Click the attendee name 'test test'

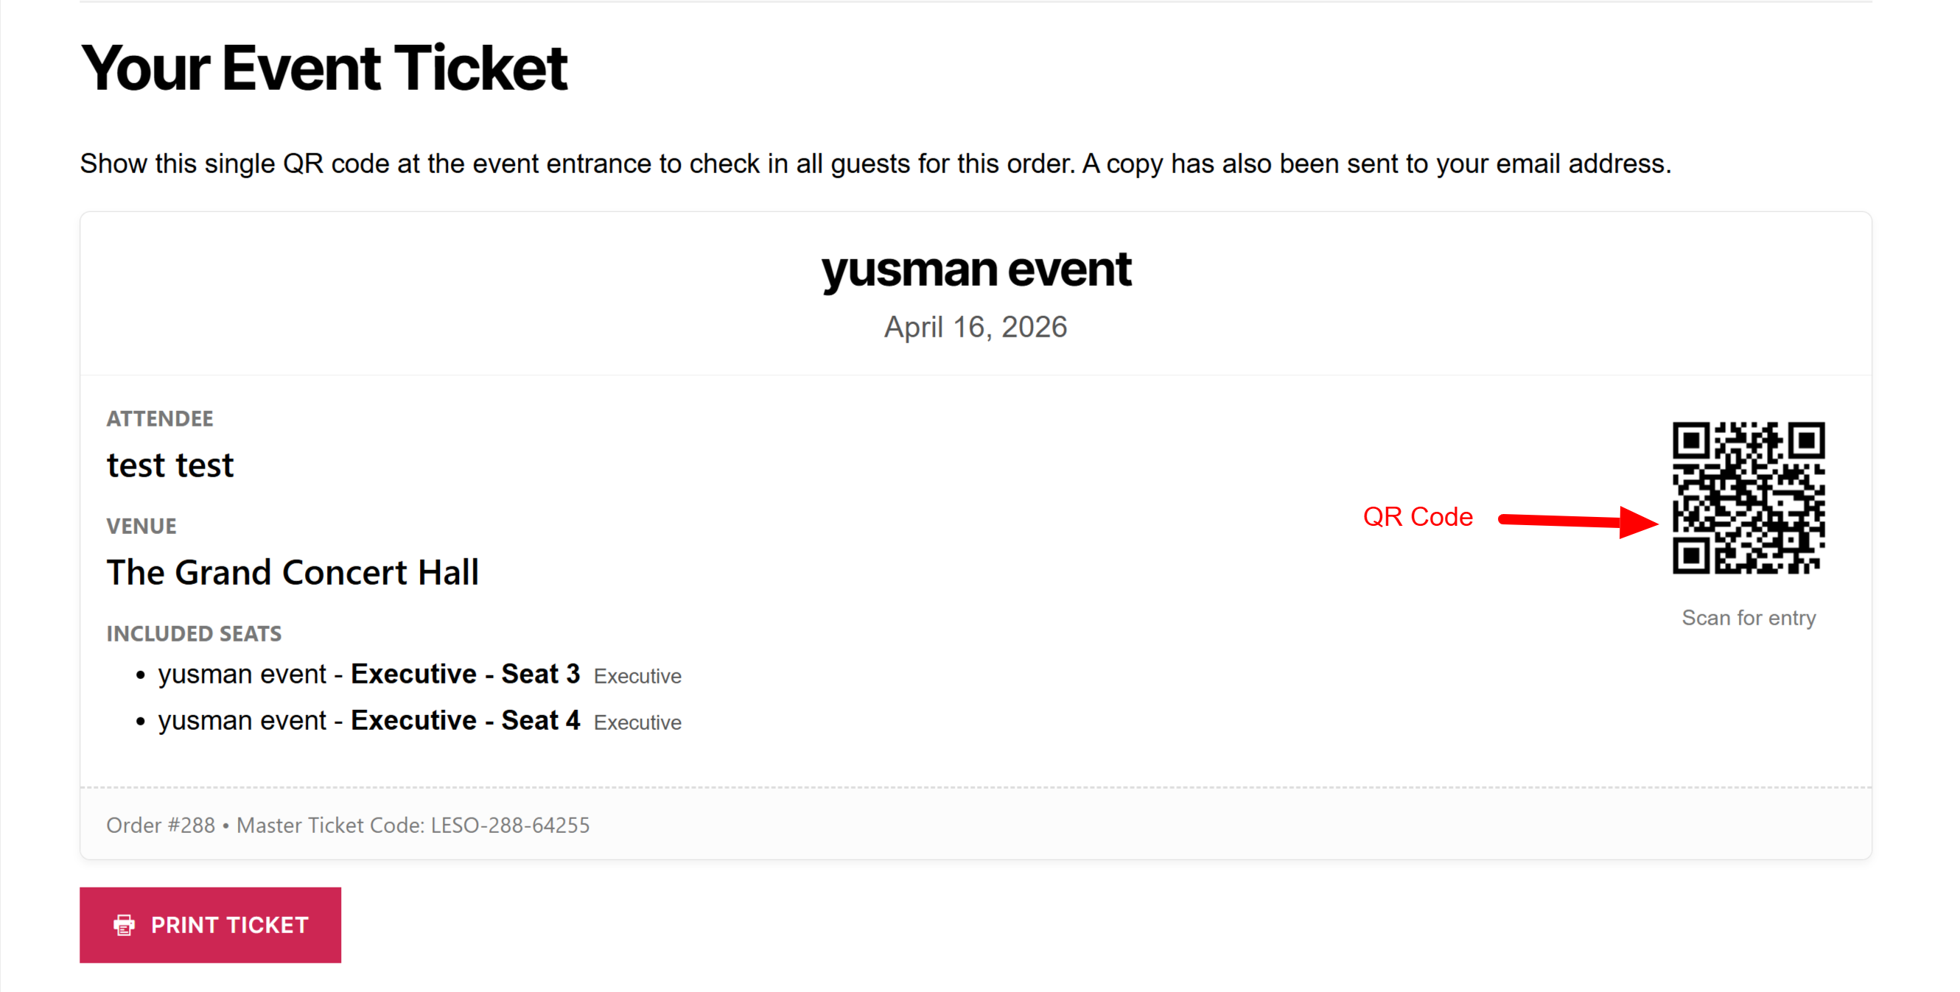tap(170, 464)
